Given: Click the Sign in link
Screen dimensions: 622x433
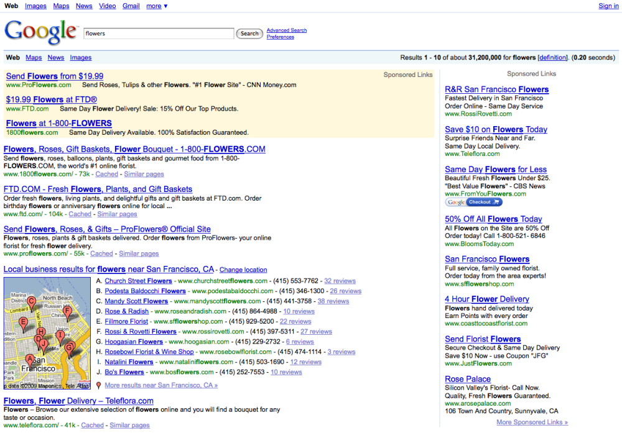Looking at the screenshot, I should click(x=608, y=6).
